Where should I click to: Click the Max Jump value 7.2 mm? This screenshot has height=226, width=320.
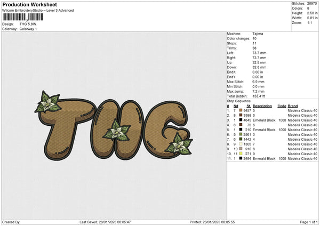pyautogui.click(x=259, y=91)
